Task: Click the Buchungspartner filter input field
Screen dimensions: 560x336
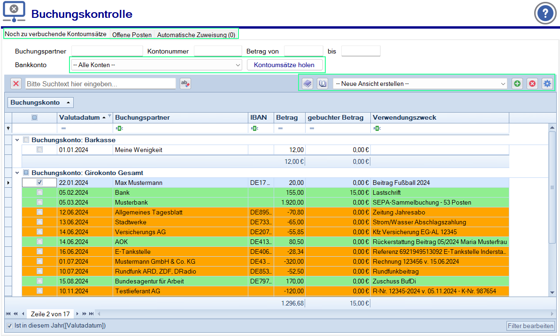Action: [x=107, y=51]
